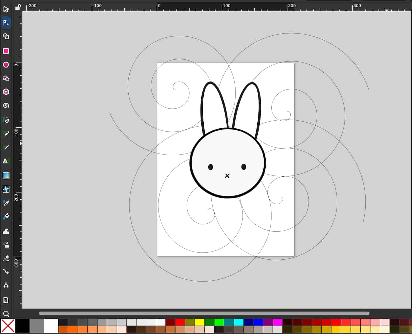The width and height of the screenshot is (412, 334).
Task: Select the Selector arrow tool
Action: (6, 9)
